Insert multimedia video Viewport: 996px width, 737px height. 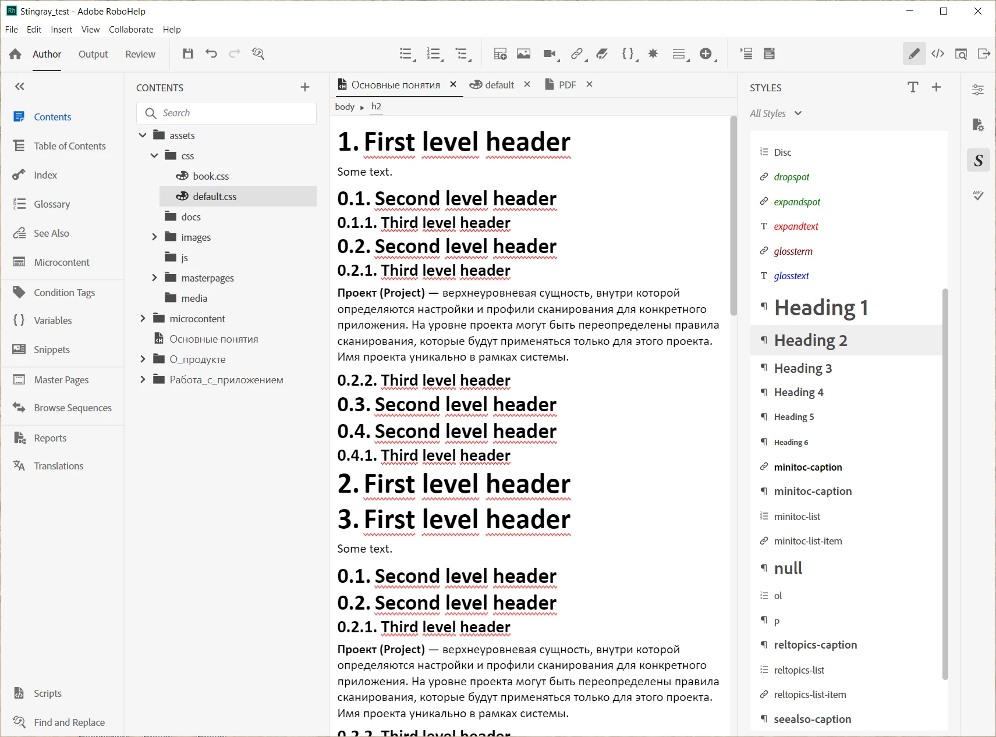pyautogui.click(x=549, y=54)
